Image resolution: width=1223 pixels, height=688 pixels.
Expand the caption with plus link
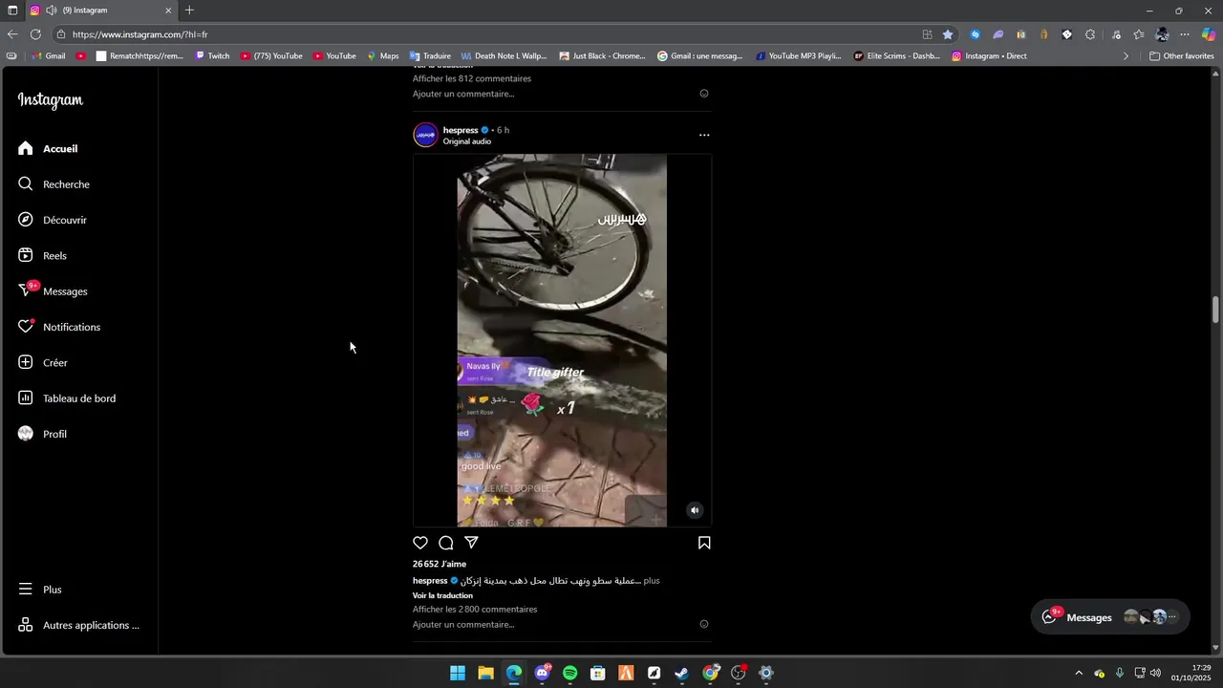coord(651,580)
